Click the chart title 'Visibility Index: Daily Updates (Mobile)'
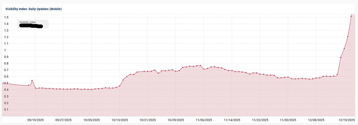This screenshot has width=358, height=125. coord(33,9)
